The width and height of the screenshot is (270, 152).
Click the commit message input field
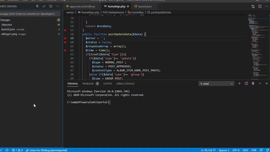tap(30, 14)
